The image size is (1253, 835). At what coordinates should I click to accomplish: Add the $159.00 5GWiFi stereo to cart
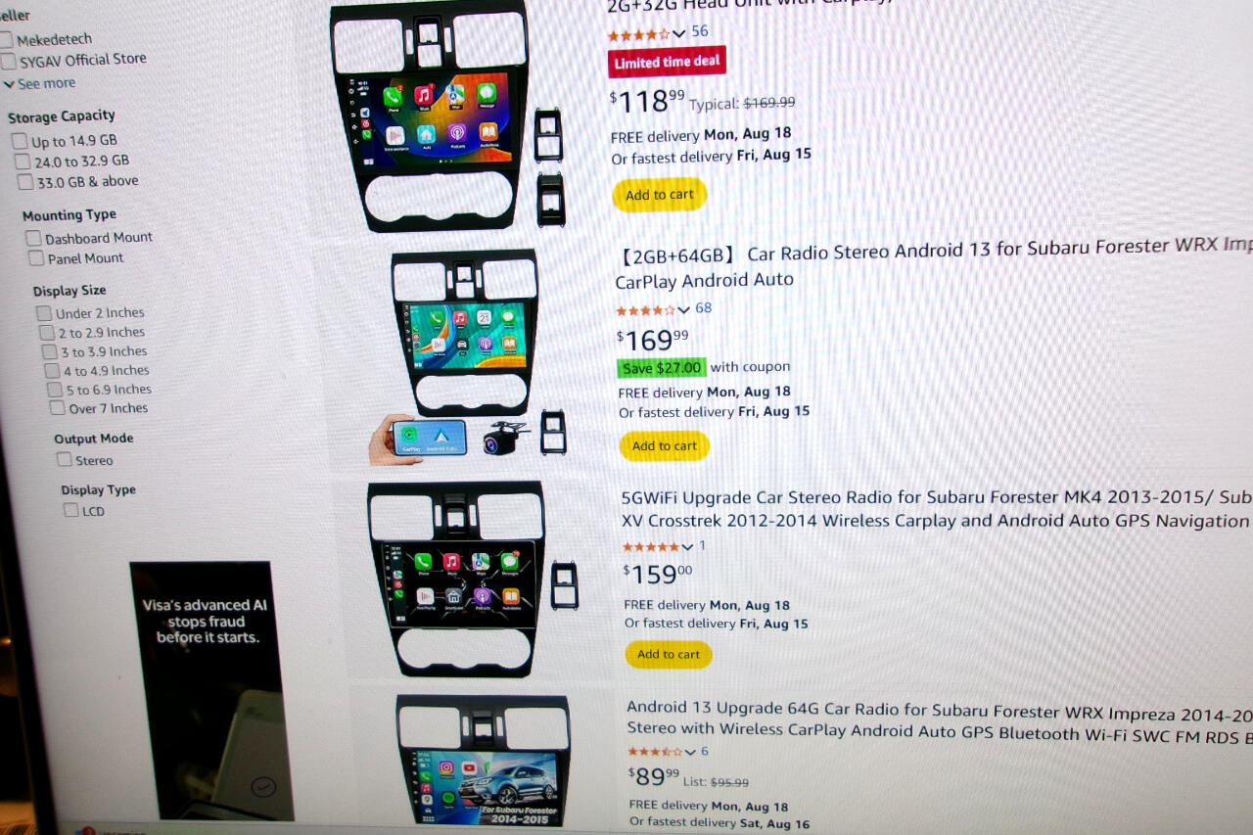[x=669, y=654]
